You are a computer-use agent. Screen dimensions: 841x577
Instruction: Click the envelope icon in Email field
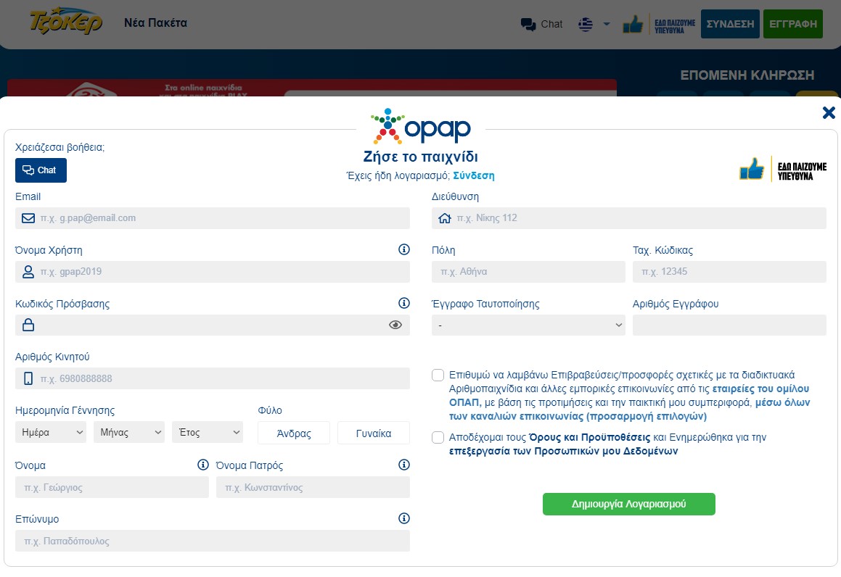tap(28, 218)
